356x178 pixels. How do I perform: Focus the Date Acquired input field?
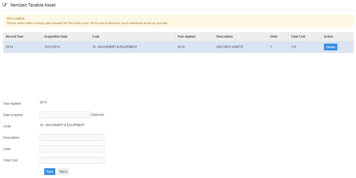point(65,115)
